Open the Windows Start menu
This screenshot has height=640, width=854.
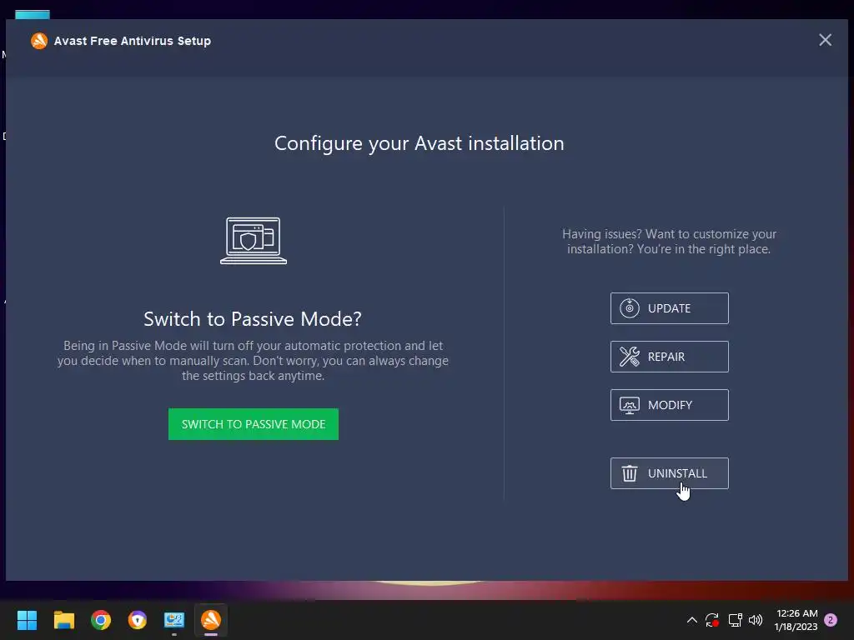pos(27,620)
